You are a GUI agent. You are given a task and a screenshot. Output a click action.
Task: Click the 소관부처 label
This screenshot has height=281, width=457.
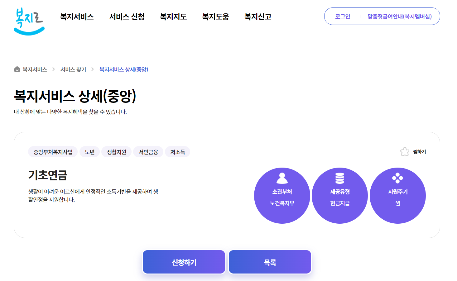(282, 192)
